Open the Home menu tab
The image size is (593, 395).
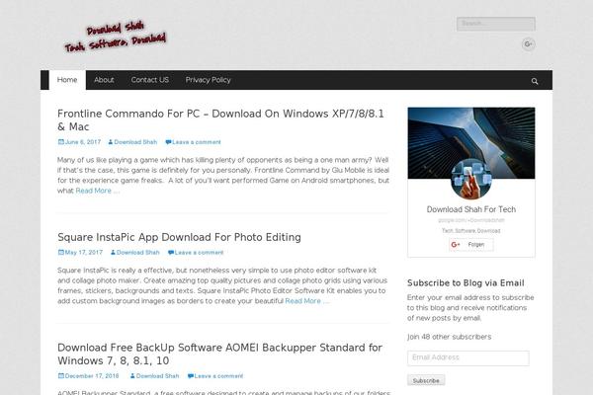pyautogui.click(x=67, y=80)
